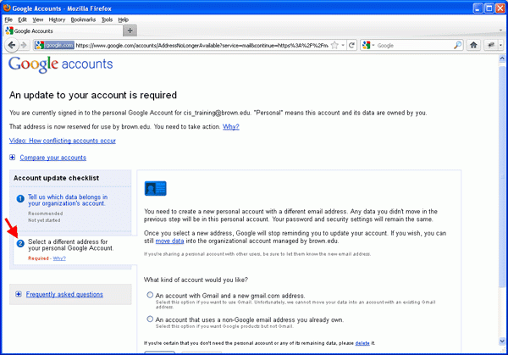This screenshot has height=355, width=508.
Task: Switch to the Google Accounts tab
Action: 63,31
